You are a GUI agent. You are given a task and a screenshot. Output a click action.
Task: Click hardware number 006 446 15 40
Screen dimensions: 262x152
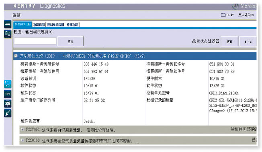96,64
